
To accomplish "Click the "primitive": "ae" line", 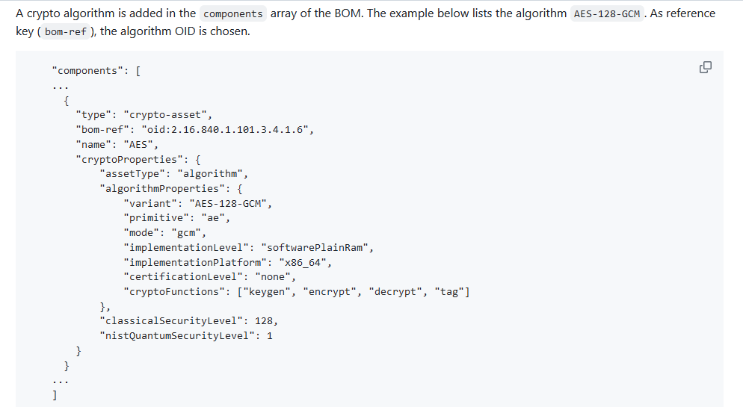I will [176, 218].
